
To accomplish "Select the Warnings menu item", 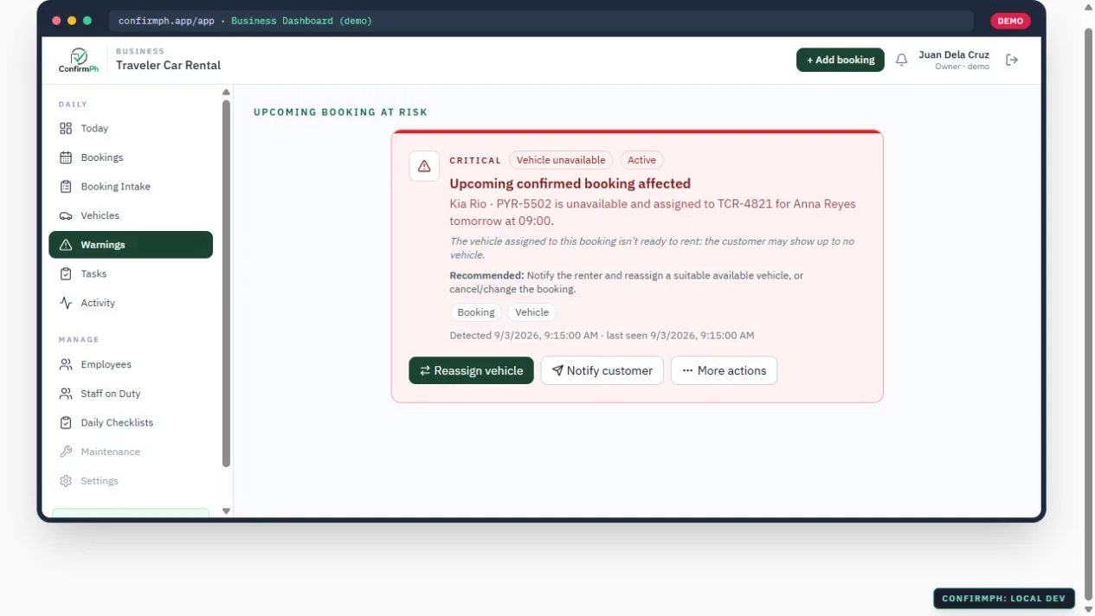I will coord(131,245).
